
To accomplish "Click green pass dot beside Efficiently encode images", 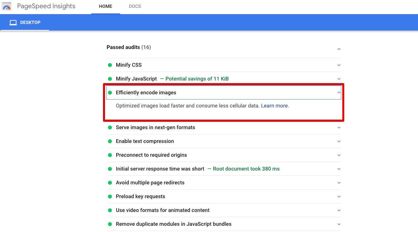I will click(110, 93).
